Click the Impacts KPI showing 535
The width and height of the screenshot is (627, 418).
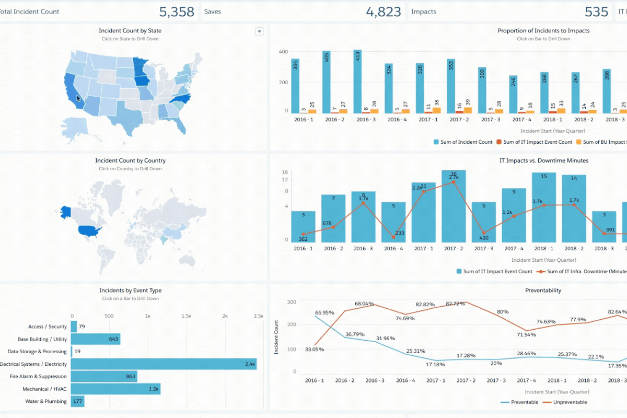pos(512,11)
